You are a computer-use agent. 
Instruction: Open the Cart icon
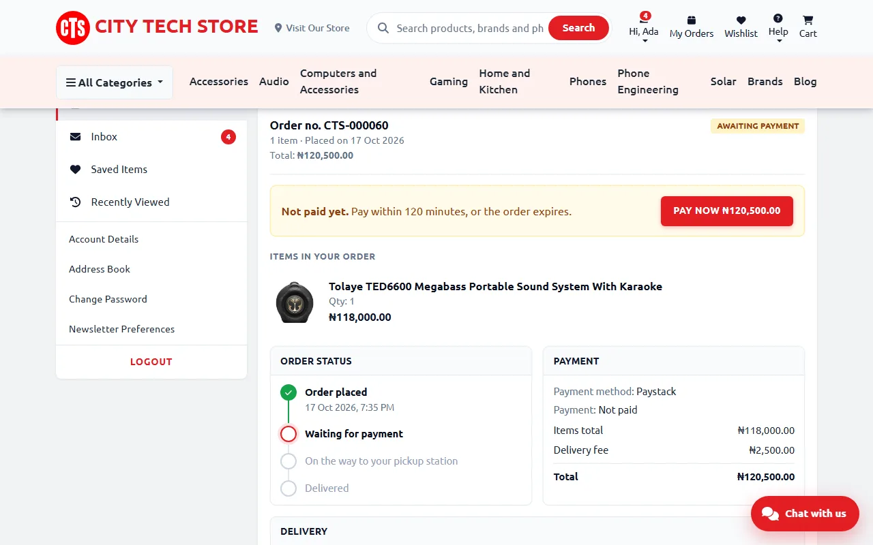pyautogui.click(x=808, y=20)
